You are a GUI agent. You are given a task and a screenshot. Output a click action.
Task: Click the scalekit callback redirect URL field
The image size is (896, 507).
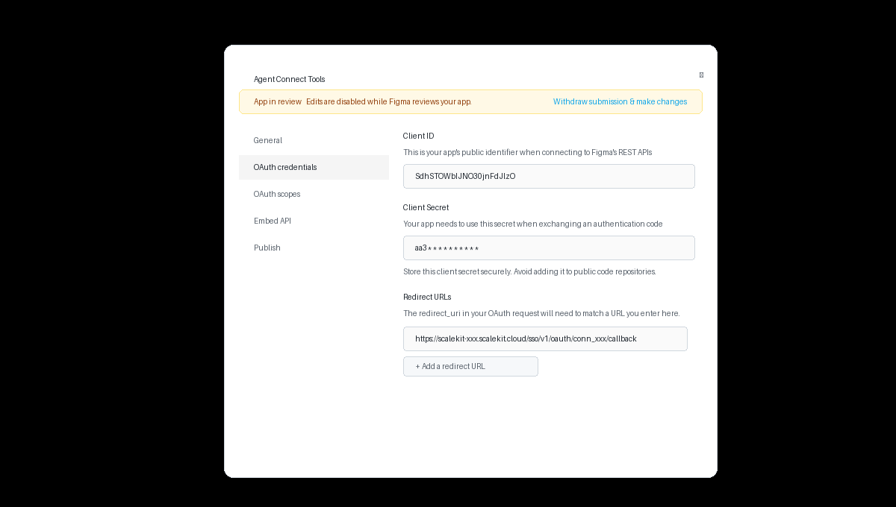click(x=545, y=338)
